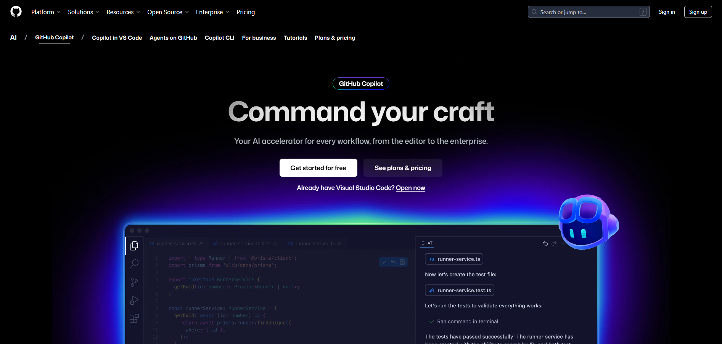722x344 pixels.
Task: Expand the Enterprise dropdown menu
Action: pos(212,12)
